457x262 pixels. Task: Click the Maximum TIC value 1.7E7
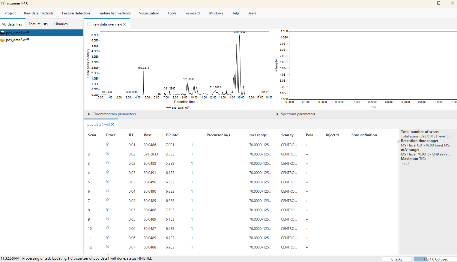[405, 163]
